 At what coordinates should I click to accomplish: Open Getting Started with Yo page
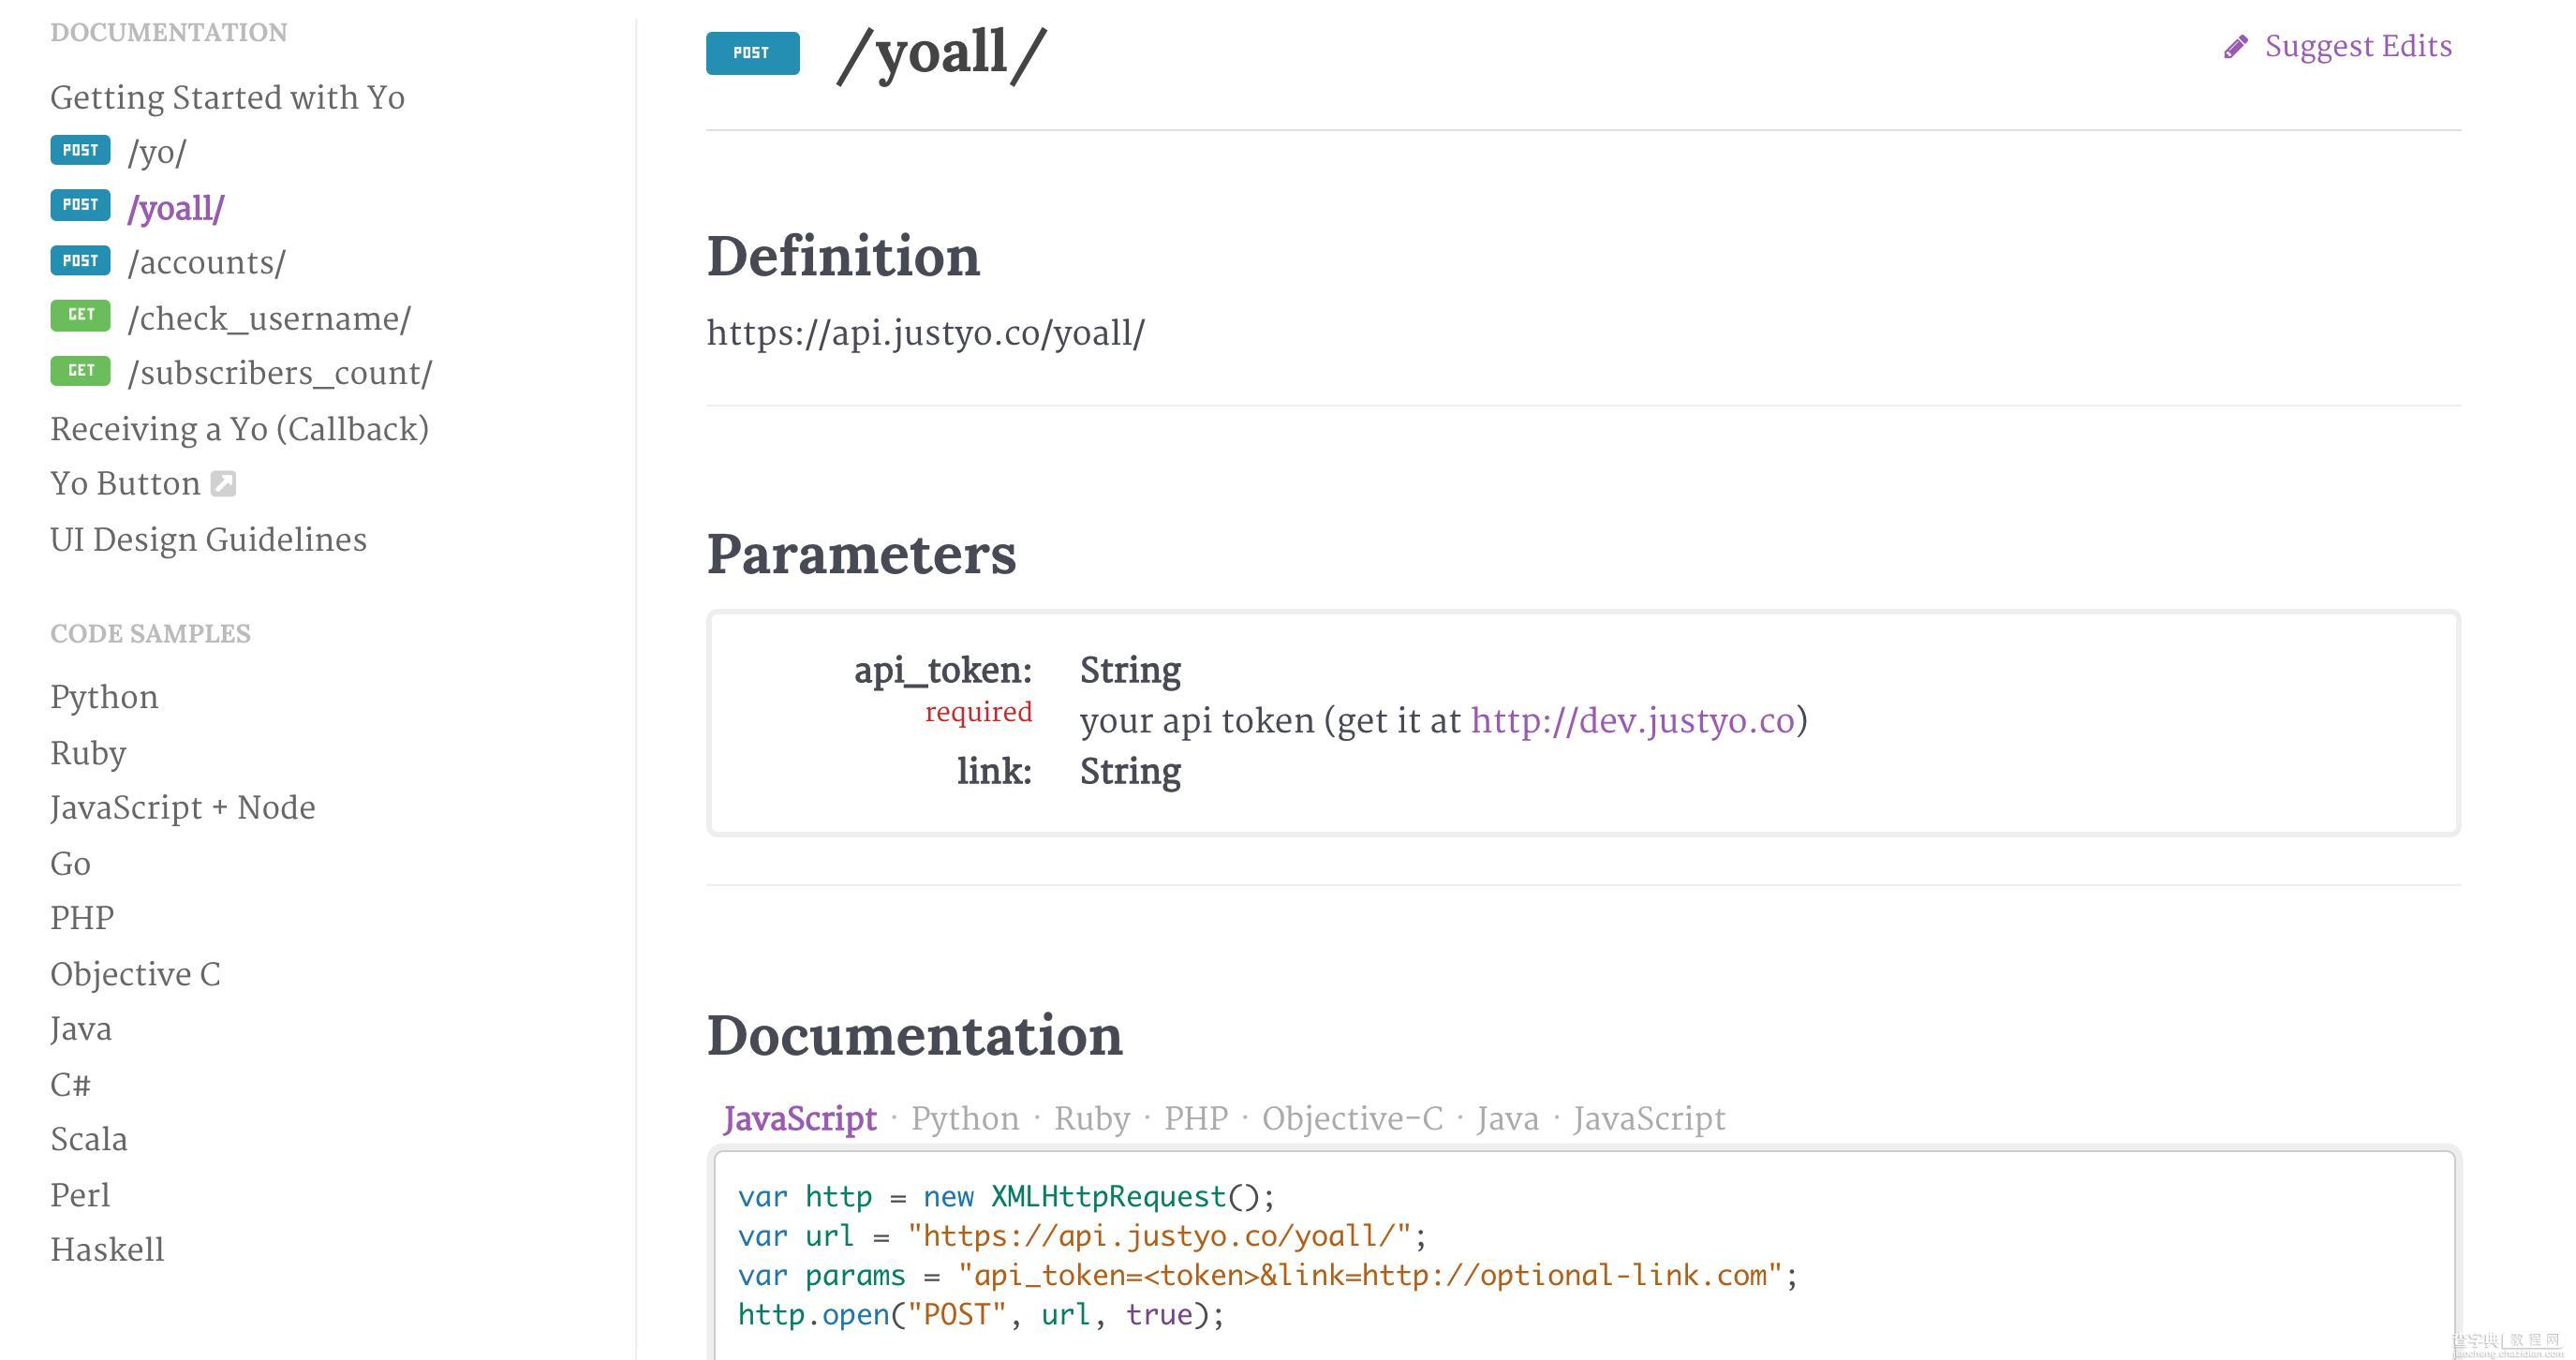point(228,98)
